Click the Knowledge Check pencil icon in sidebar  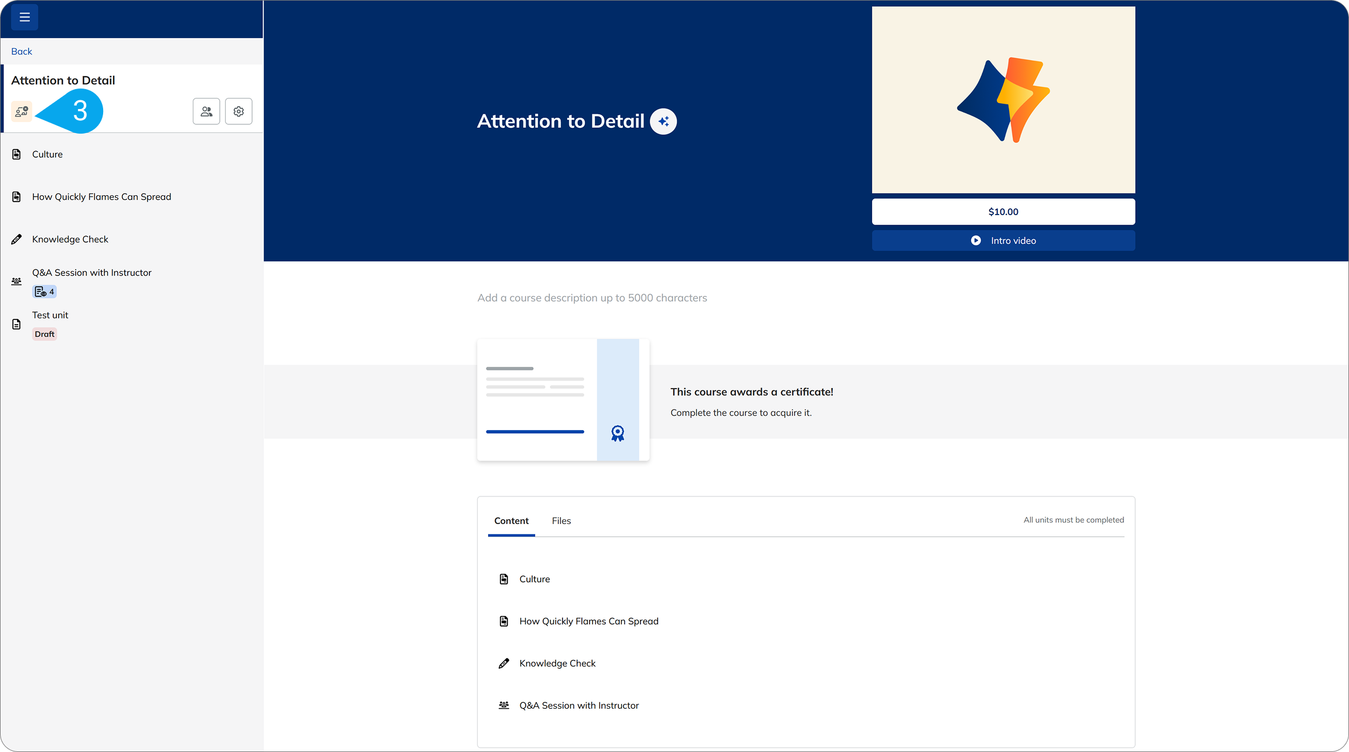point(16,239)
